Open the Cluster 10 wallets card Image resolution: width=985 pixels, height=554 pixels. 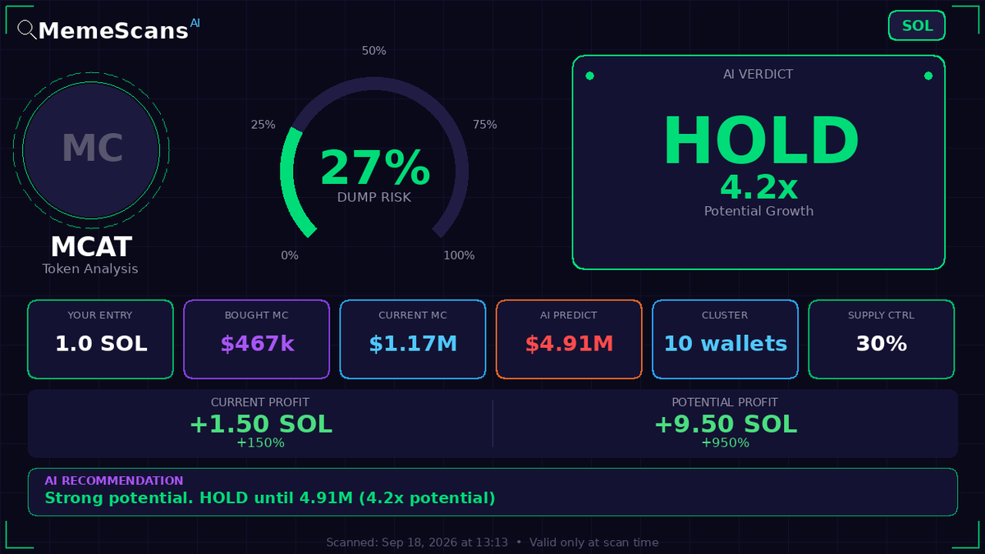[725, 340]
